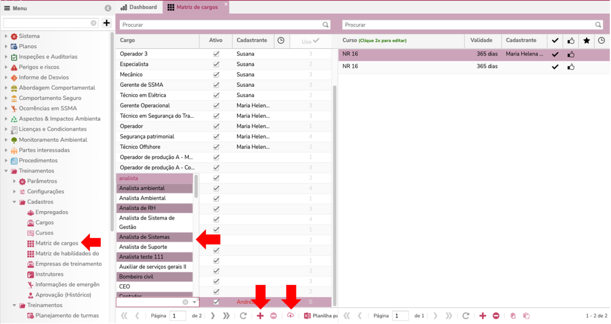The height and width of the screenshot is (324, 611).
Task: Uncheck the Ativo checkbox for Operador 3
Action: click(216, 54)
